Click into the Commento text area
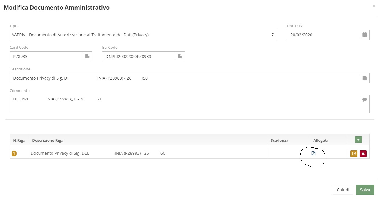This screenshot has height=200, width=379. (x=185, y=104)
